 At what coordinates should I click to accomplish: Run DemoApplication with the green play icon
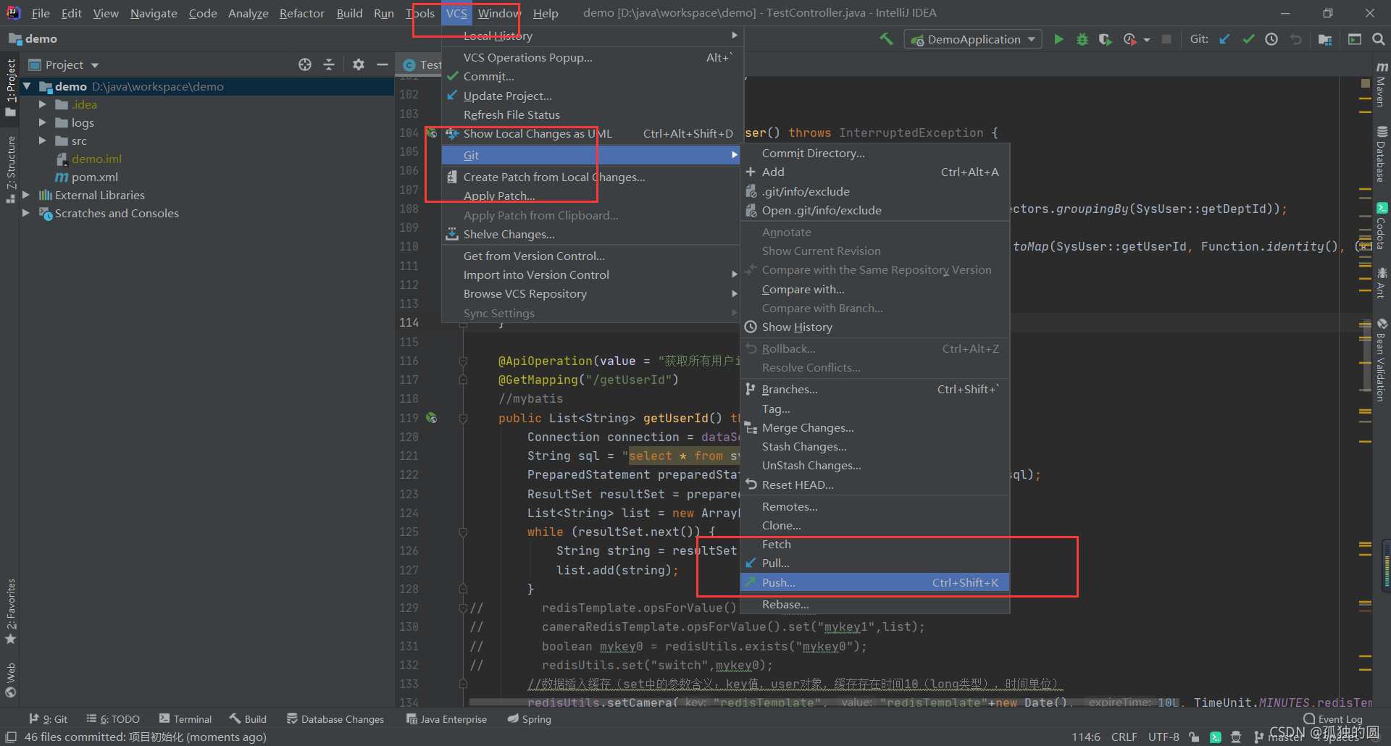(x=1058, y=39)
